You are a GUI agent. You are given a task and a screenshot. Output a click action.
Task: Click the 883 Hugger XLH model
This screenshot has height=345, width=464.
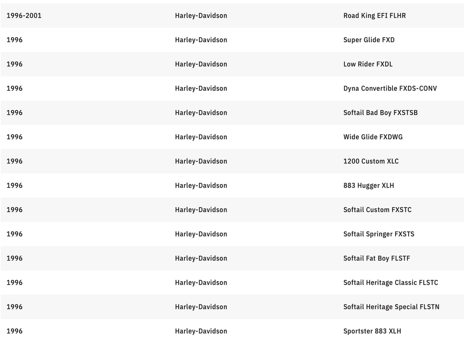point(368,185)
